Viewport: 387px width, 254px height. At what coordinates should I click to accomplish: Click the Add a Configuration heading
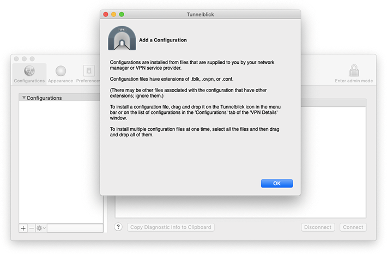(x=163, y=40)
